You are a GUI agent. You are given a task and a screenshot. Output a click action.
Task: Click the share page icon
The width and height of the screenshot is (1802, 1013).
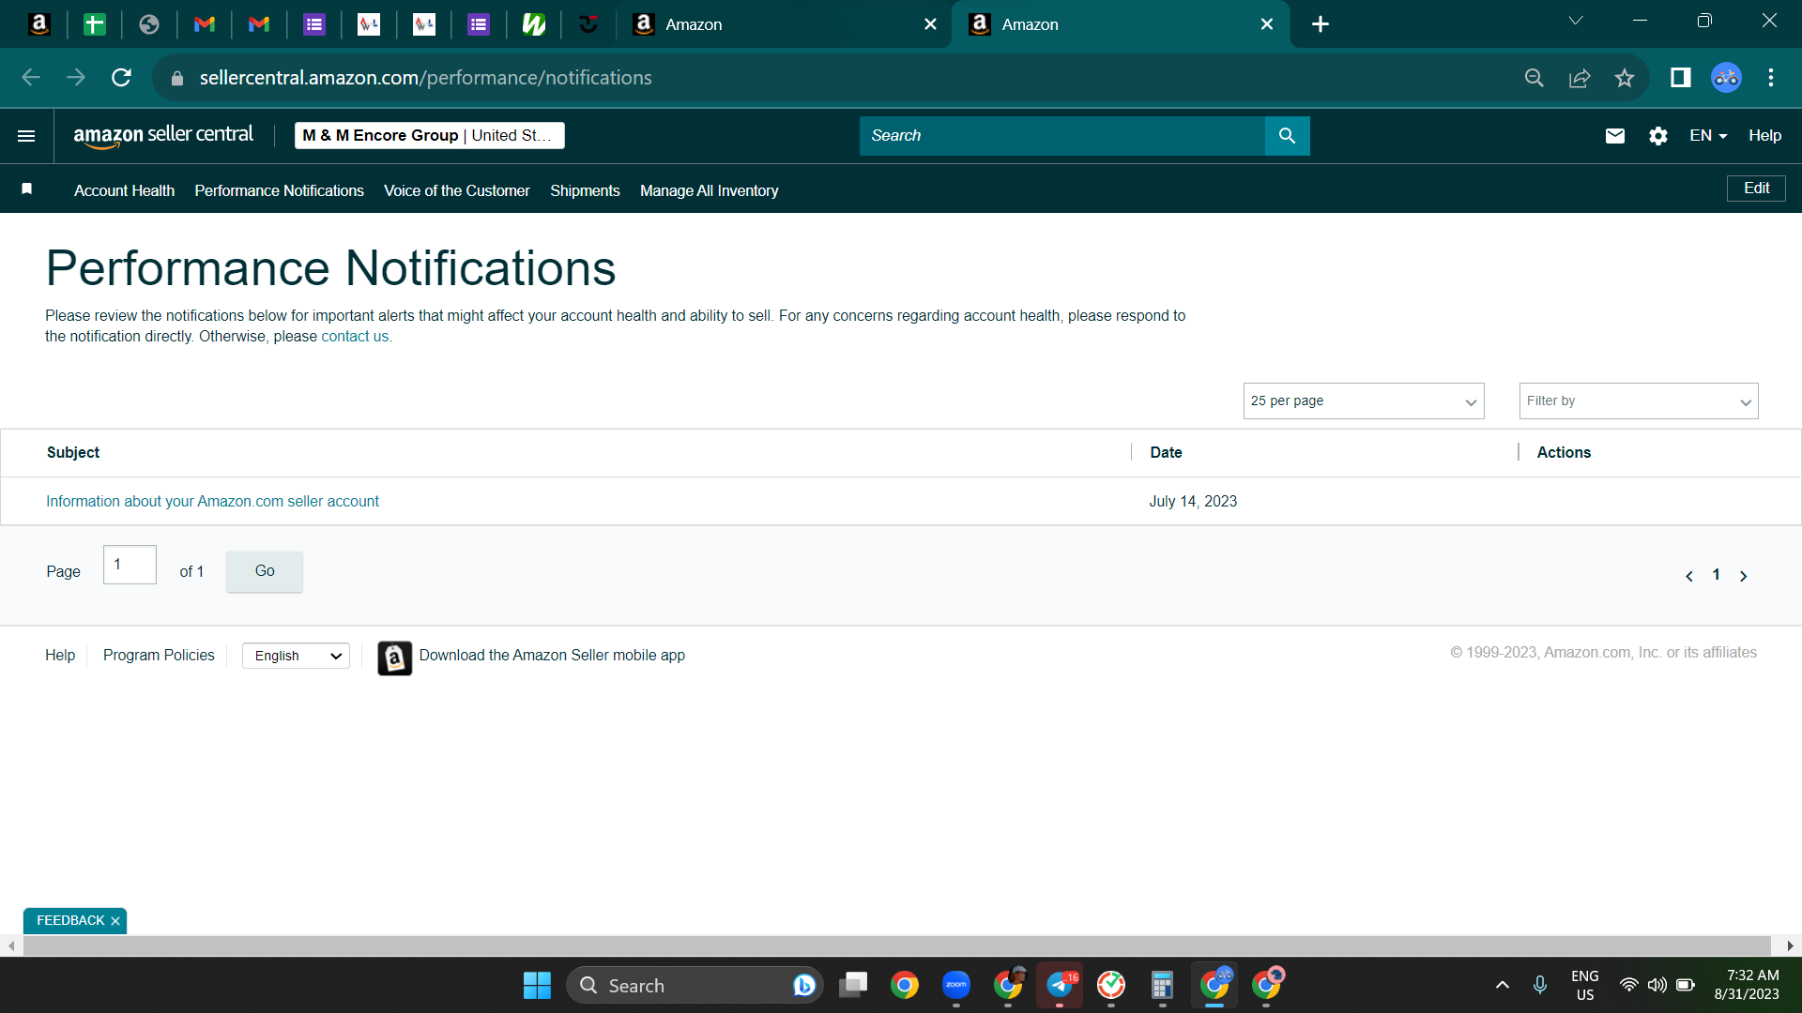pyautogui.click(x=1580, y=78)
